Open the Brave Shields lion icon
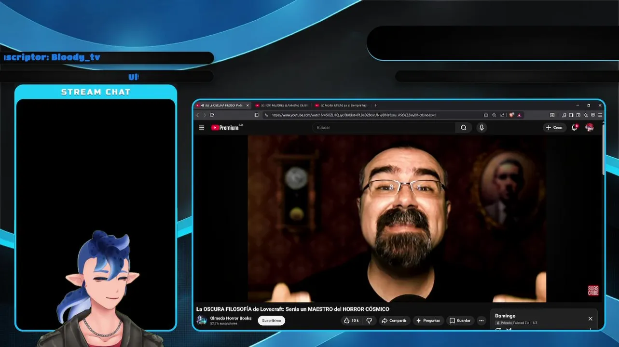This screenshot has width=619, height=347. click(511, 115)
